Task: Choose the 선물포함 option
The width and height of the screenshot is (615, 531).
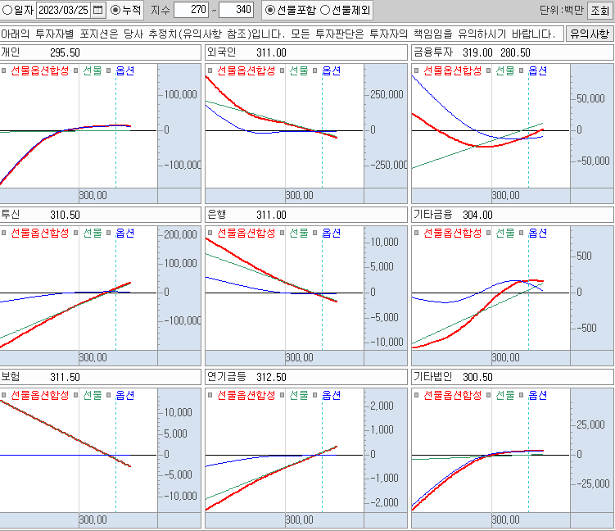Action: coord(271,10)
